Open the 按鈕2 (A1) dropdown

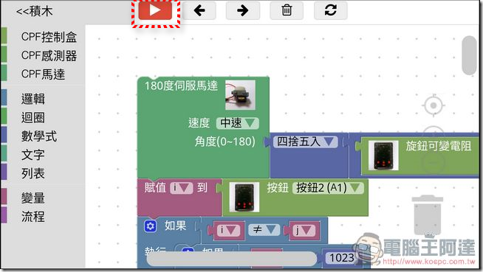tap(328, 188)
